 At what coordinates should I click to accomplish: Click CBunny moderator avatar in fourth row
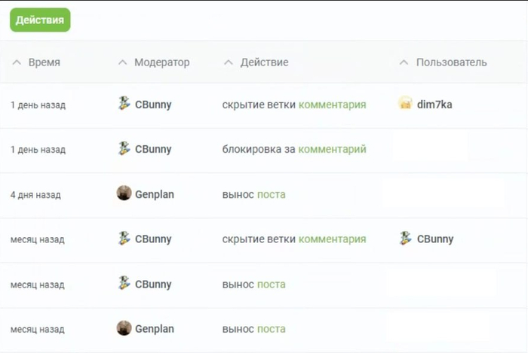124,239
